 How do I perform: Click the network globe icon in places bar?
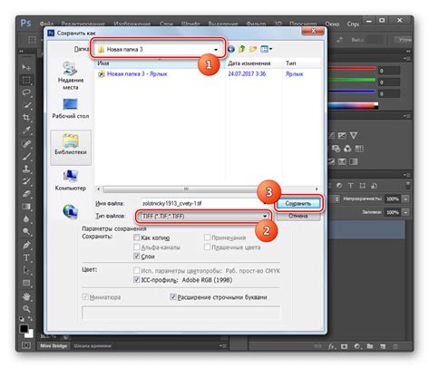click(71, 211)
